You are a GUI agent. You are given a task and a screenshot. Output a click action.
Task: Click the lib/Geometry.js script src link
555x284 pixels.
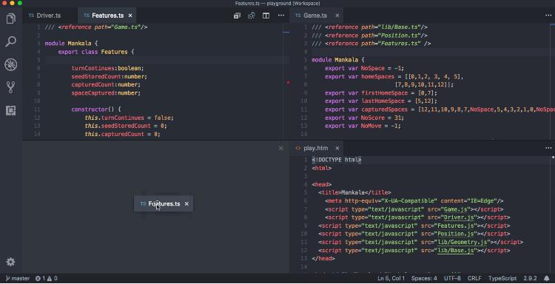pyautogui.click(x=462, y=243)
